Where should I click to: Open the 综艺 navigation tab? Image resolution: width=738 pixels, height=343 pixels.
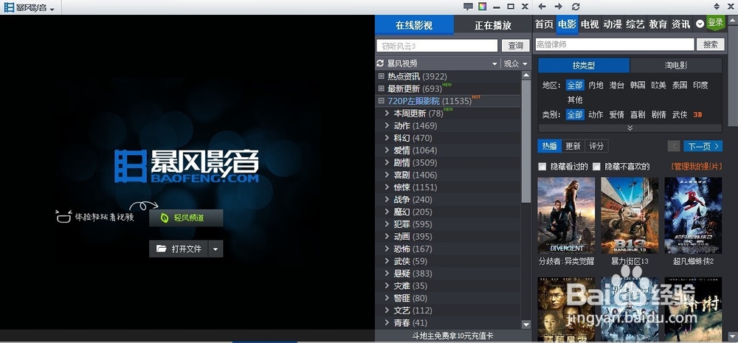coord(635,24)
